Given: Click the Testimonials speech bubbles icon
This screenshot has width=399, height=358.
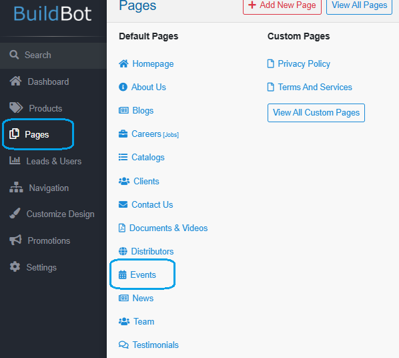Looking at the screenshot, I should (x=123, y=345).
